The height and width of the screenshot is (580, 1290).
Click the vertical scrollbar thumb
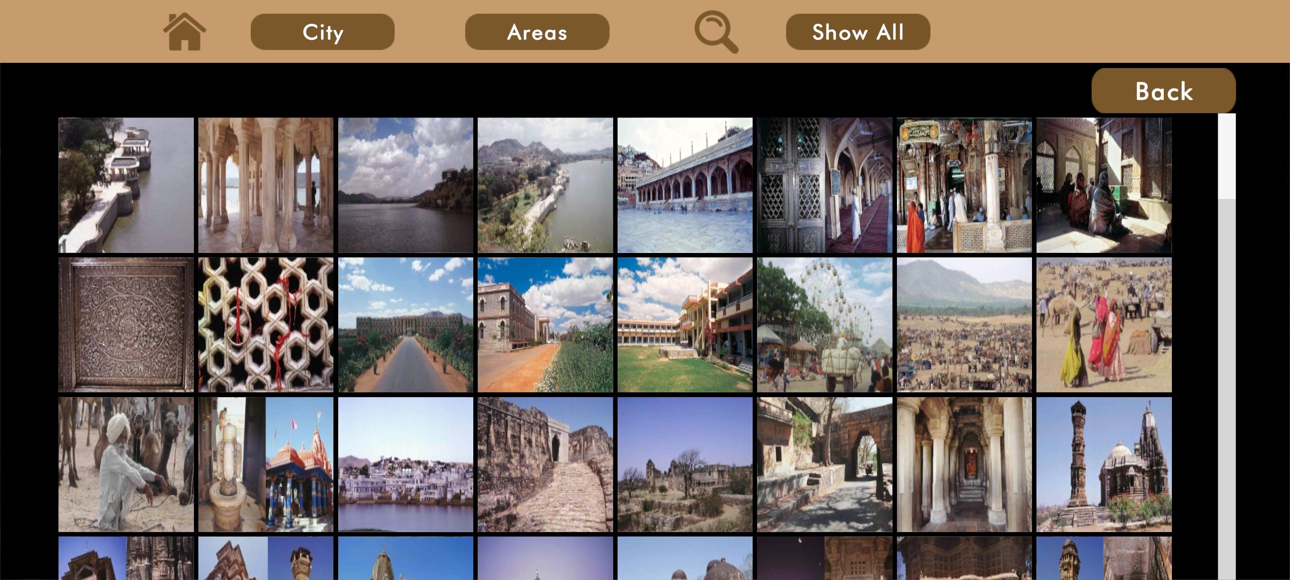point(1226,156)
